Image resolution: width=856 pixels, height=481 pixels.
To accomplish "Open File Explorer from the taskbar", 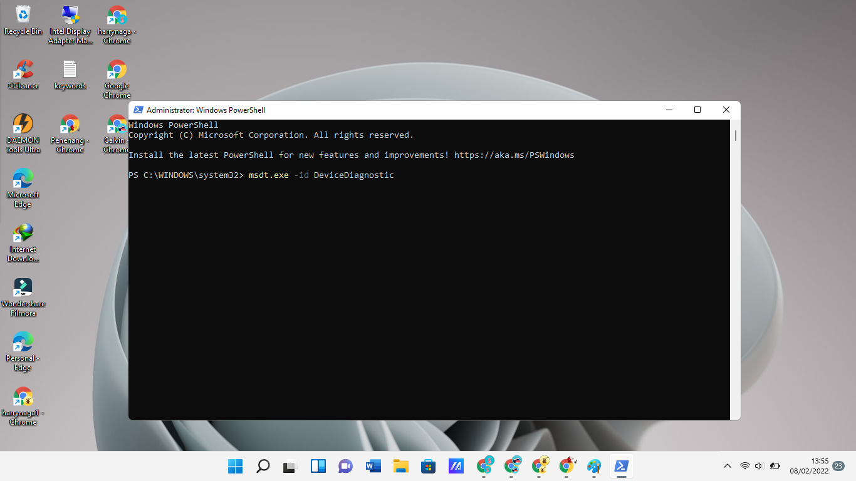I will point(400,466).
